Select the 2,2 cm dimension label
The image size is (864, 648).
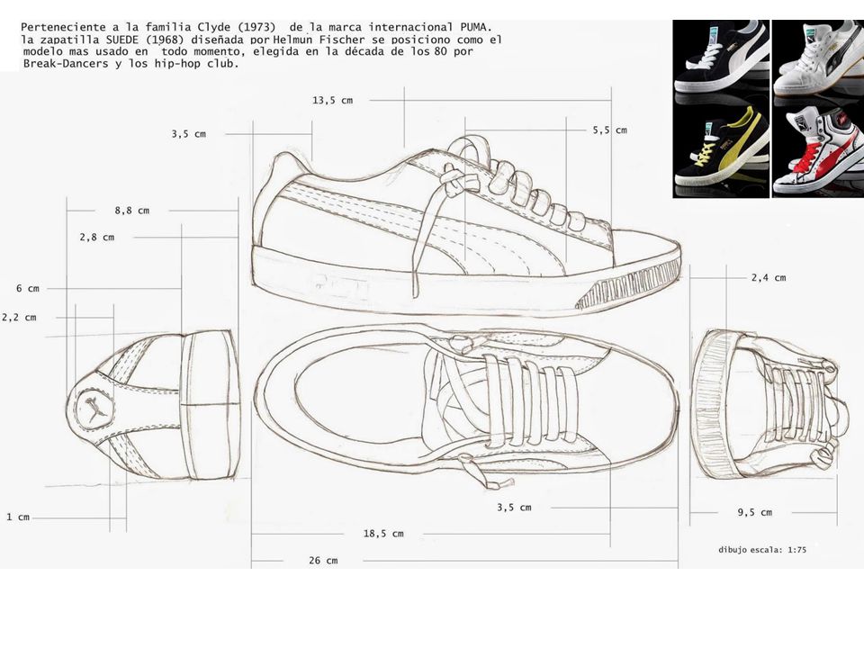[x=19, y=318]
